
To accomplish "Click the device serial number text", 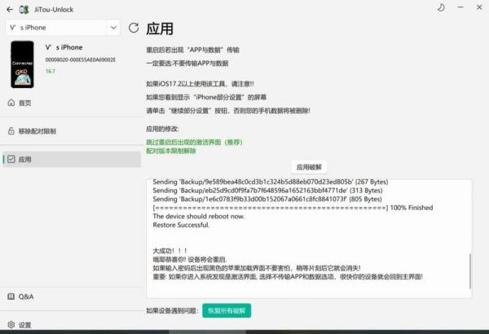I will tap(81, 59).
